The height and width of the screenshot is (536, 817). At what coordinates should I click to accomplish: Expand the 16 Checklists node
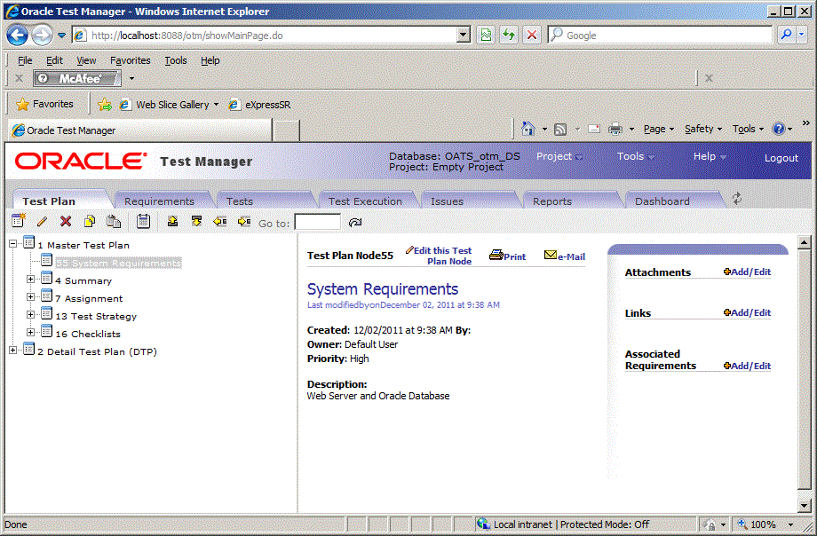[30, 332]
